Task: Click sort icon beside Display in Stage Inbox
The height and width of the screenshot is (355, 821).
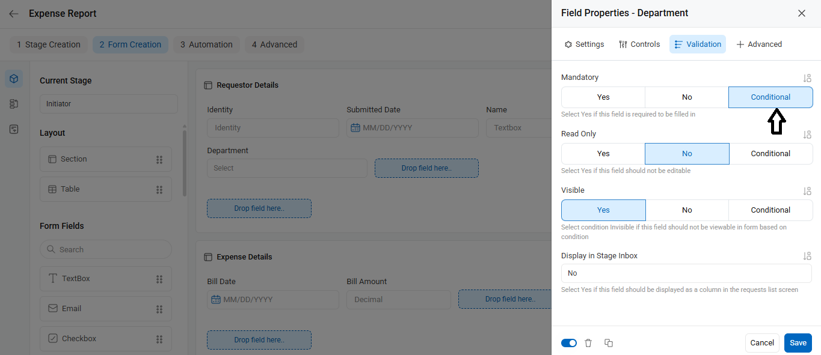Action: click(x=807, y=256)
